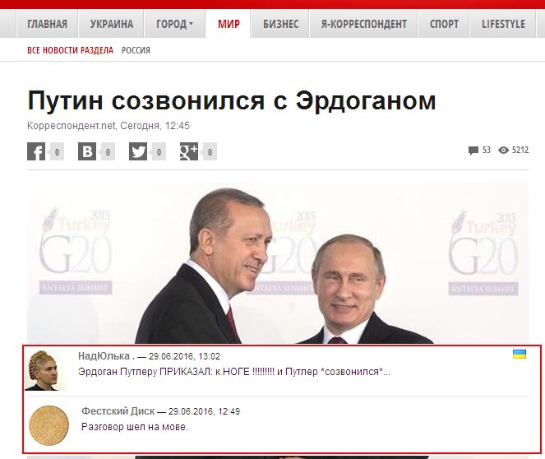545x459 pixels.
Task: Go to ГЛАВНАЯ home tab
Action: pos(48,24)
